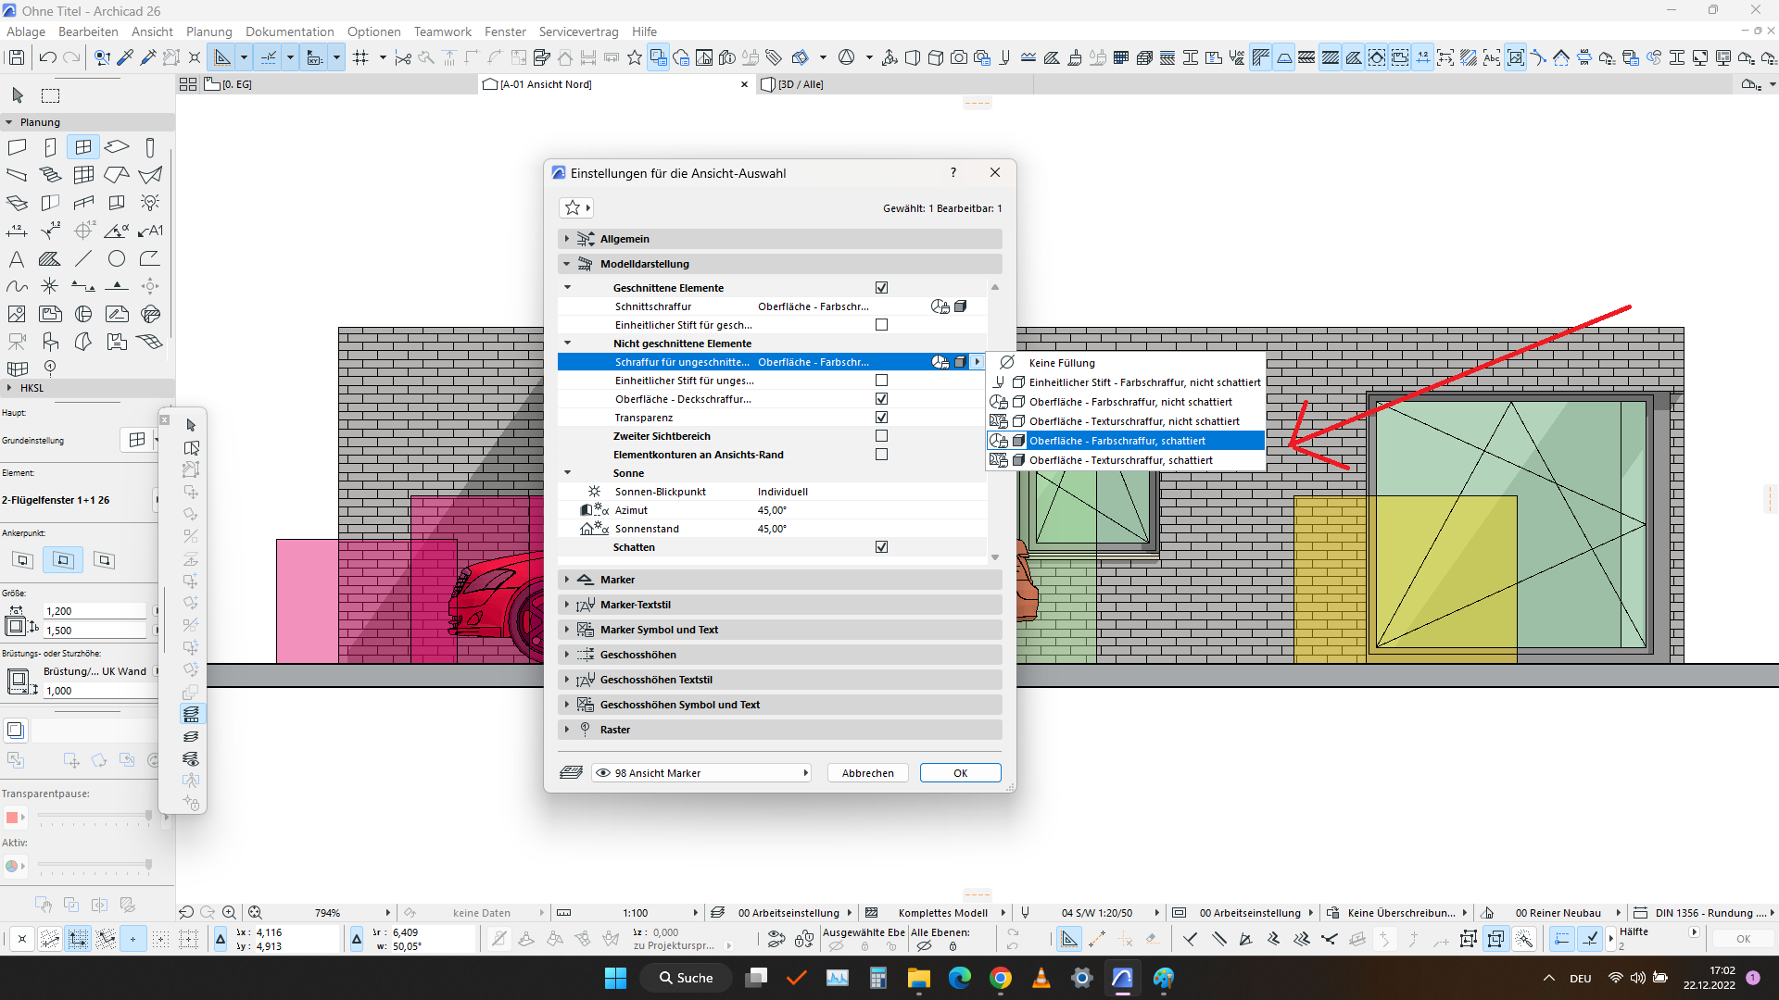
Task: Open Archicad from Windows taskbar
Action: [1122, 978]
